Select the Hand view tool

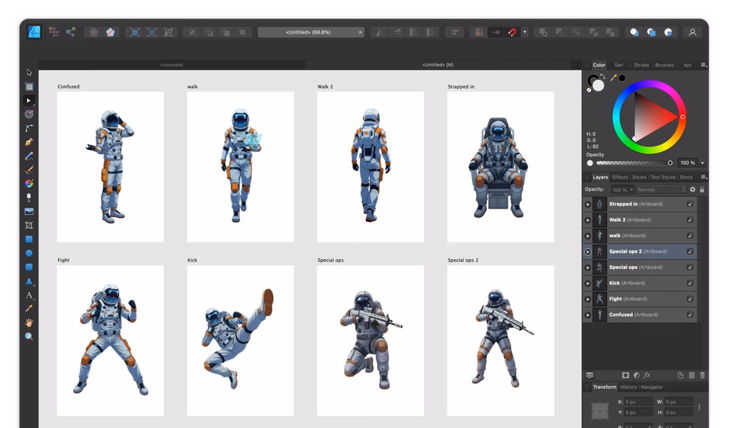click(x=29, y=322)
